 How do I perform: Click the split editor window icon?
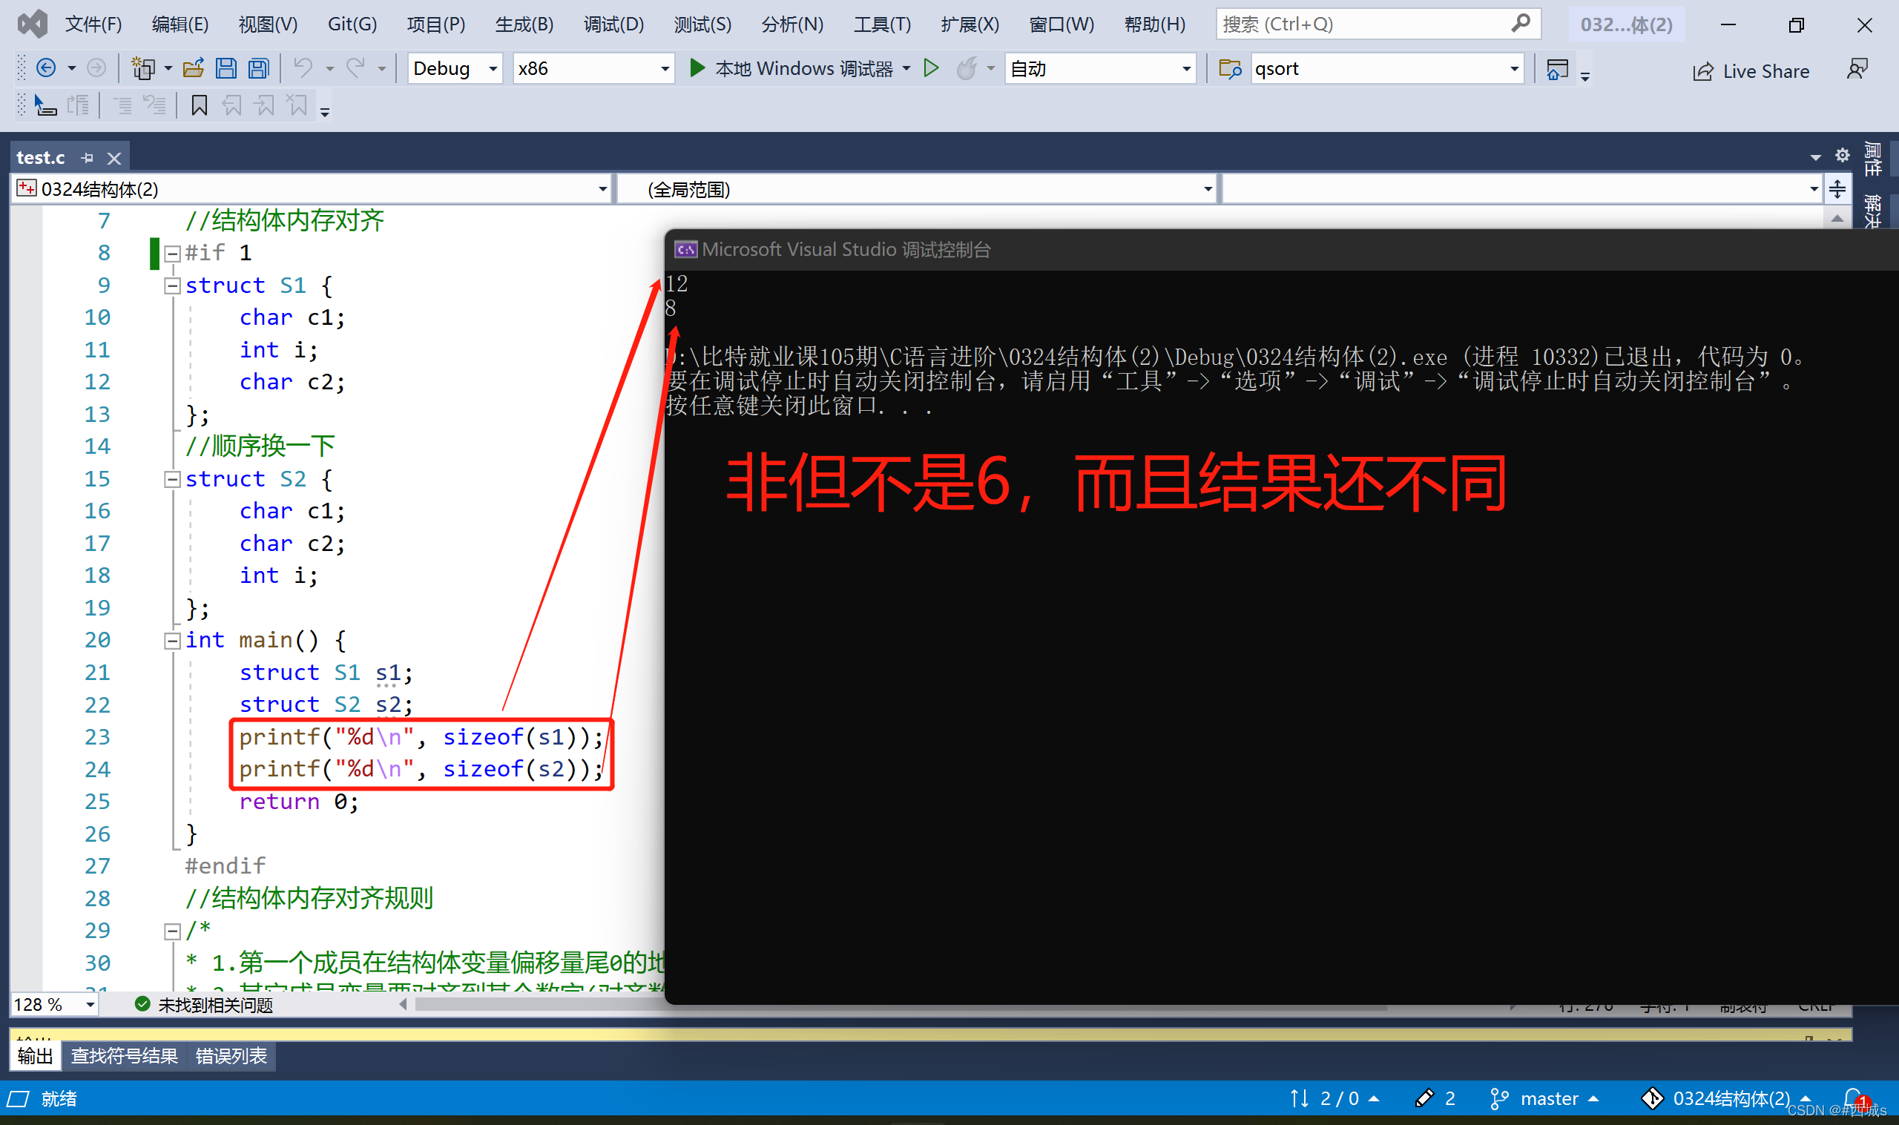1837,189
